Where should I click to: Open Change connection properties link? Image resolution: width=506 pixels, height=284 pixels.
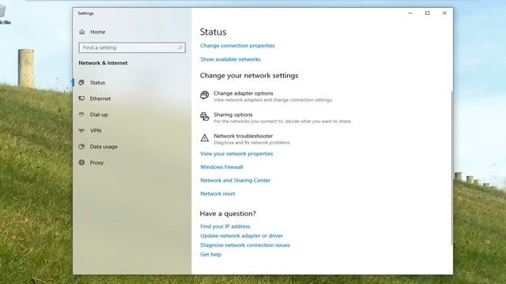[x=237, y=46]
